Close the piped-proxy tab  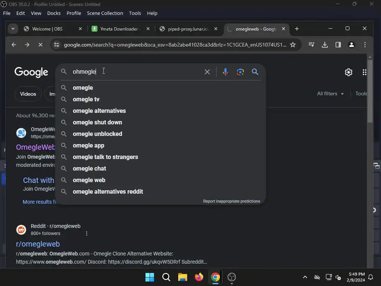[x=216, y=29]
